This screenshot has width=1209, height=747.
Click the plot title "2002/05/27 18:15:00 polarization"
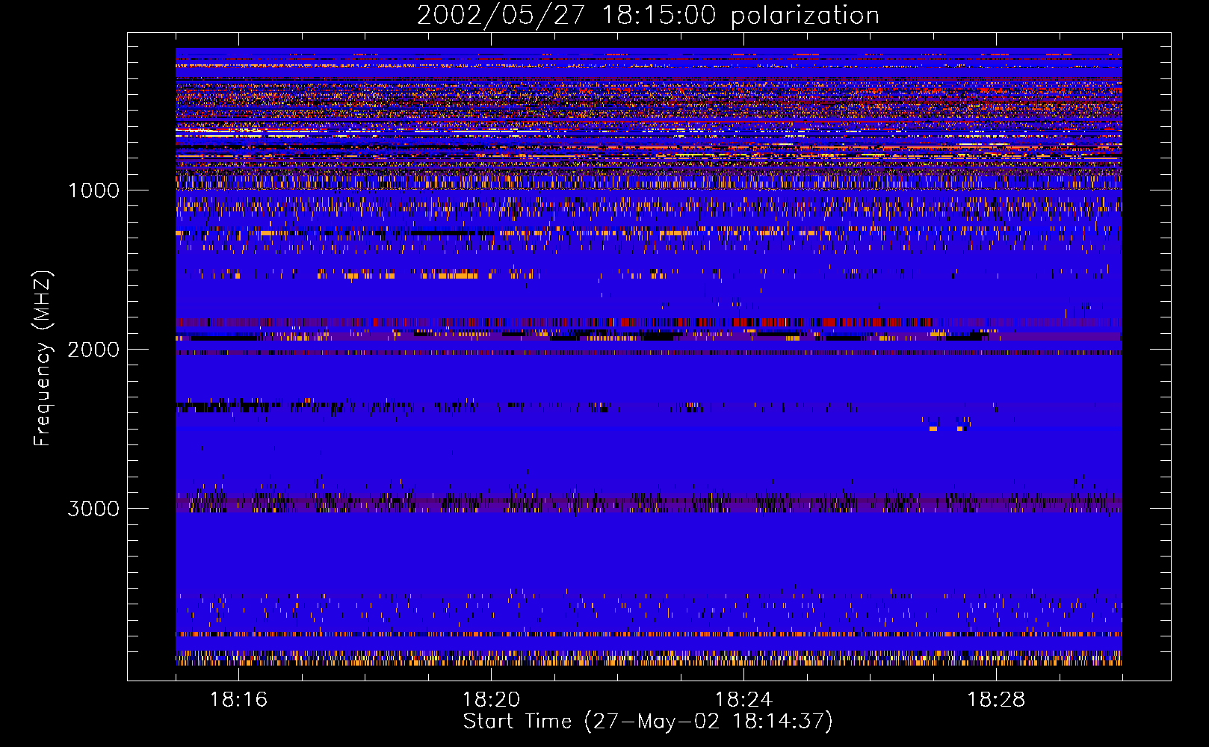click(x=648, y=16)
